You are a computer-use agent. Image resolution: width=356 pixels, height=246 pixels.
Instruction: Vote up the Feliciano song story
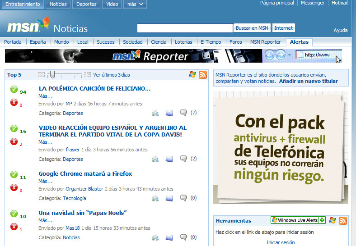pos(14,89)
